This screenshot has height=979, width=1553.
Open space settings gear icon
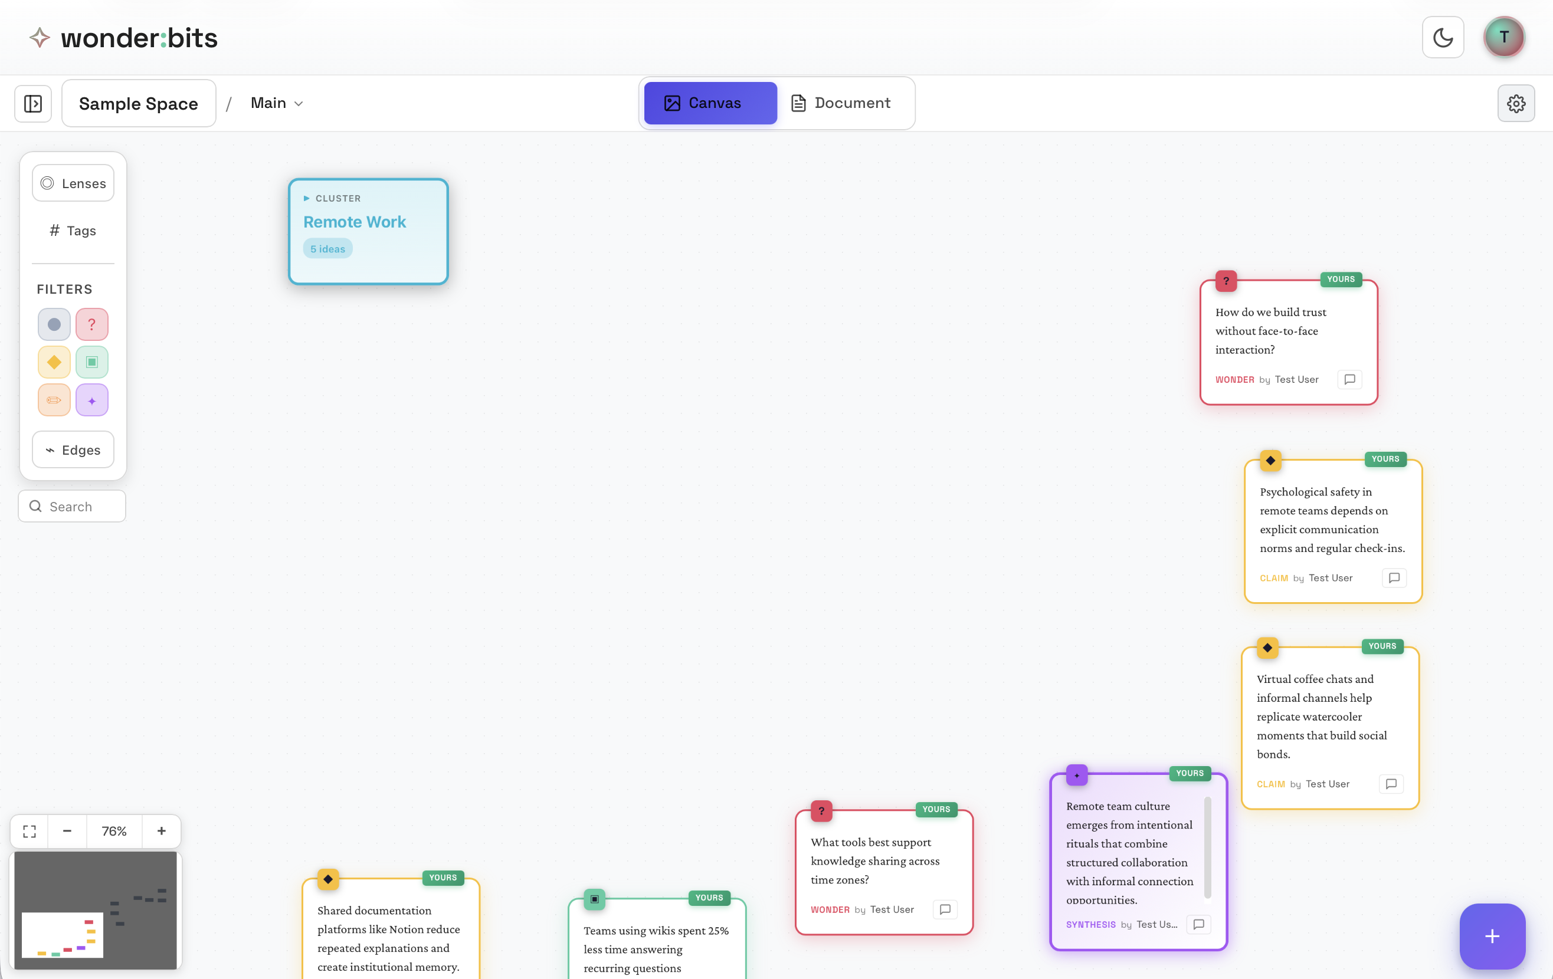(x=1516, y=103)
